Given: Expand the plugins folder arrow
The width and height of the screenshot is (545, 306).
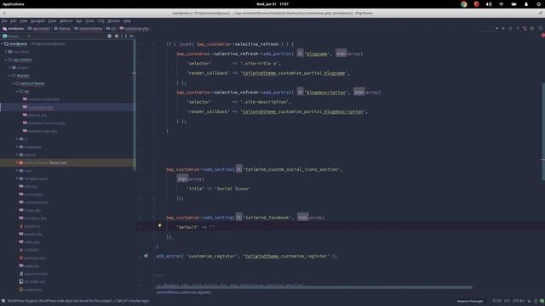Looking at the screenshot, I should [9, 68].
